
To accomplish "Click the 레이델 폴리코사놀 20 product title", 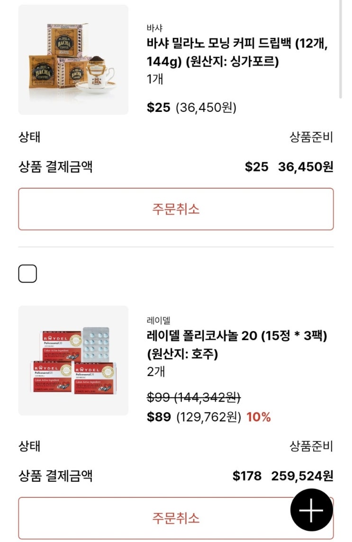I will point(237,345).
